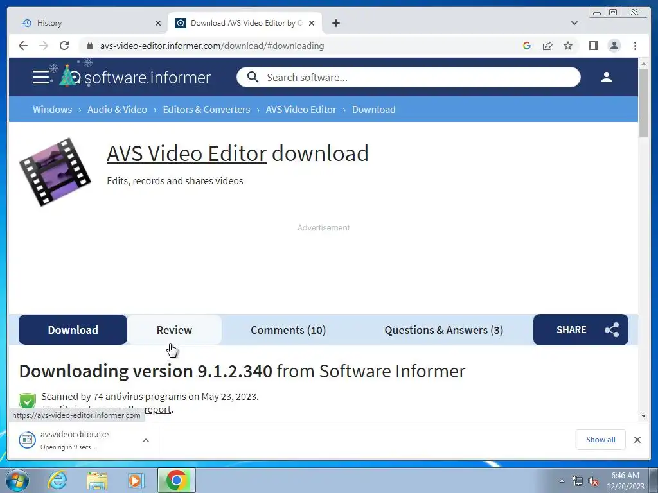Click the Chrome taskbar icon
Screen dimensions: 658x493
(x=177, y=480)
